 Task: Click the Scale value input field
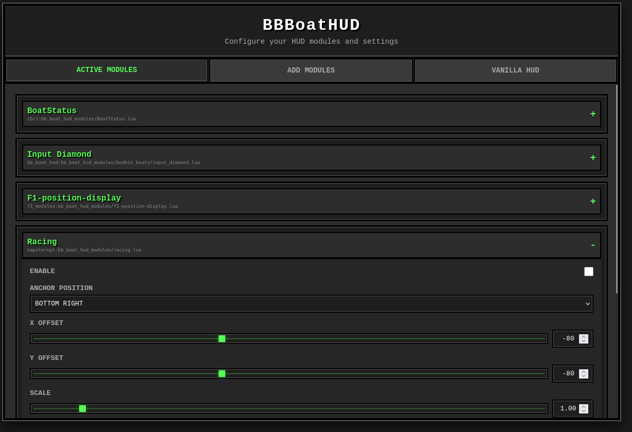(573, 408)
